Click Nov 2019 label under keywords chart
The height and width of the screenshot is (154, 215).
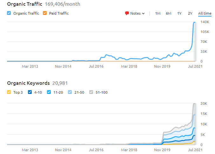162,150
